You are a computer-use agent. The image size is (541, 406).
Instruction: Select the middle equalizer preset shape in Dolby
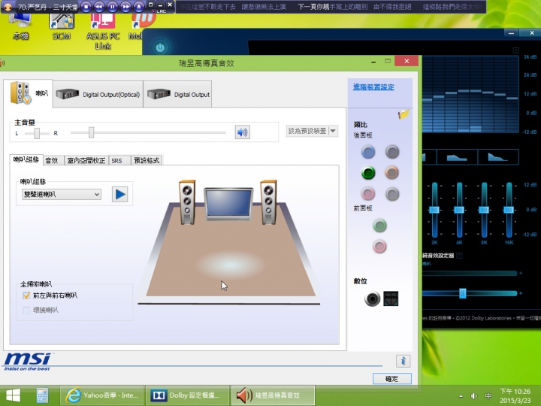457,157
